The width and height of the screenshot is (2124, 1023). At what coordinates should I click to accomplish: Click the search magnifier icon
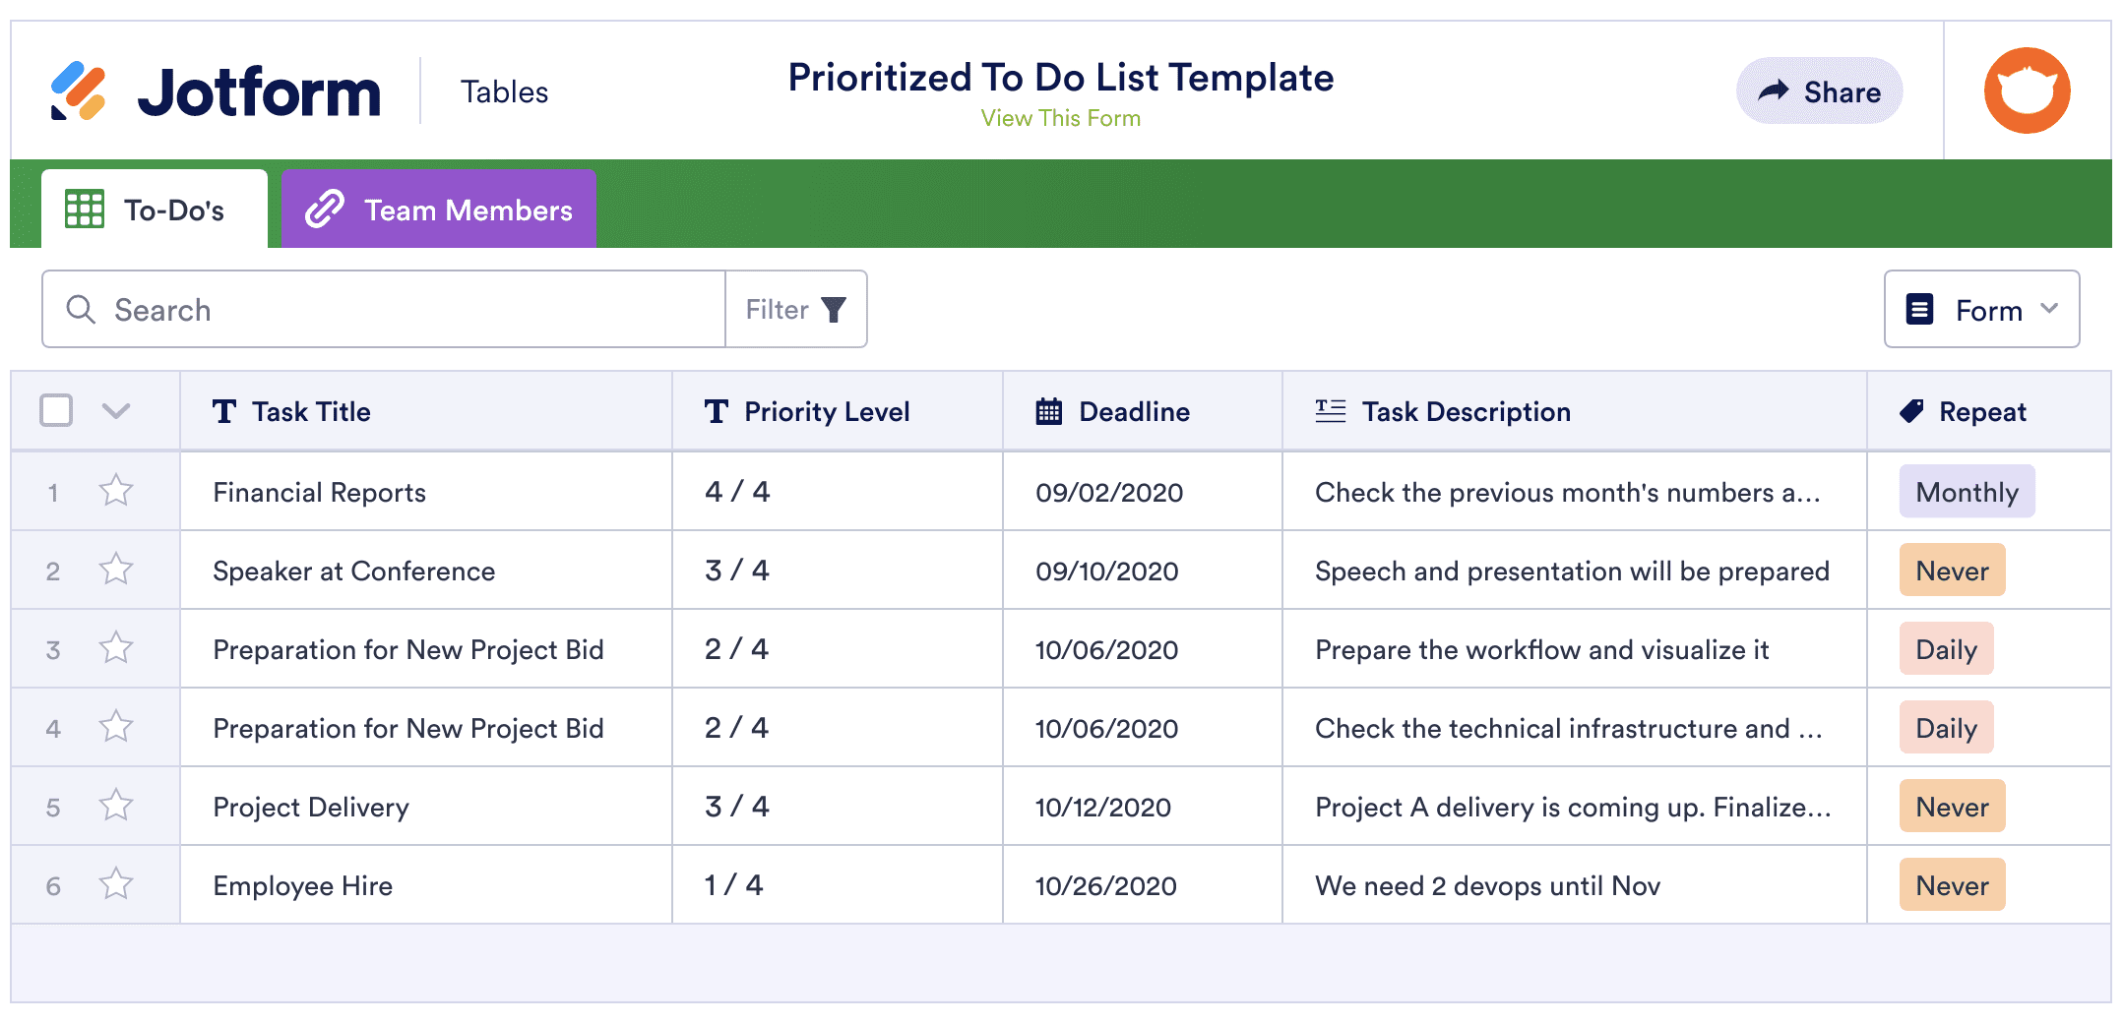[x=81, y=310]
